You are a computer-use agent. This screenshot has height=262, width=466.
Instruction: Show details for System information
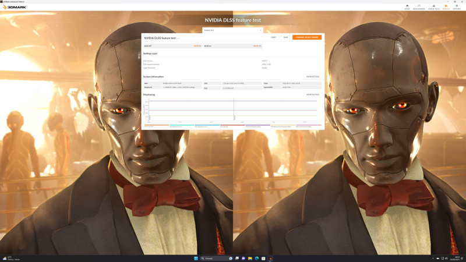click(313, 77)
